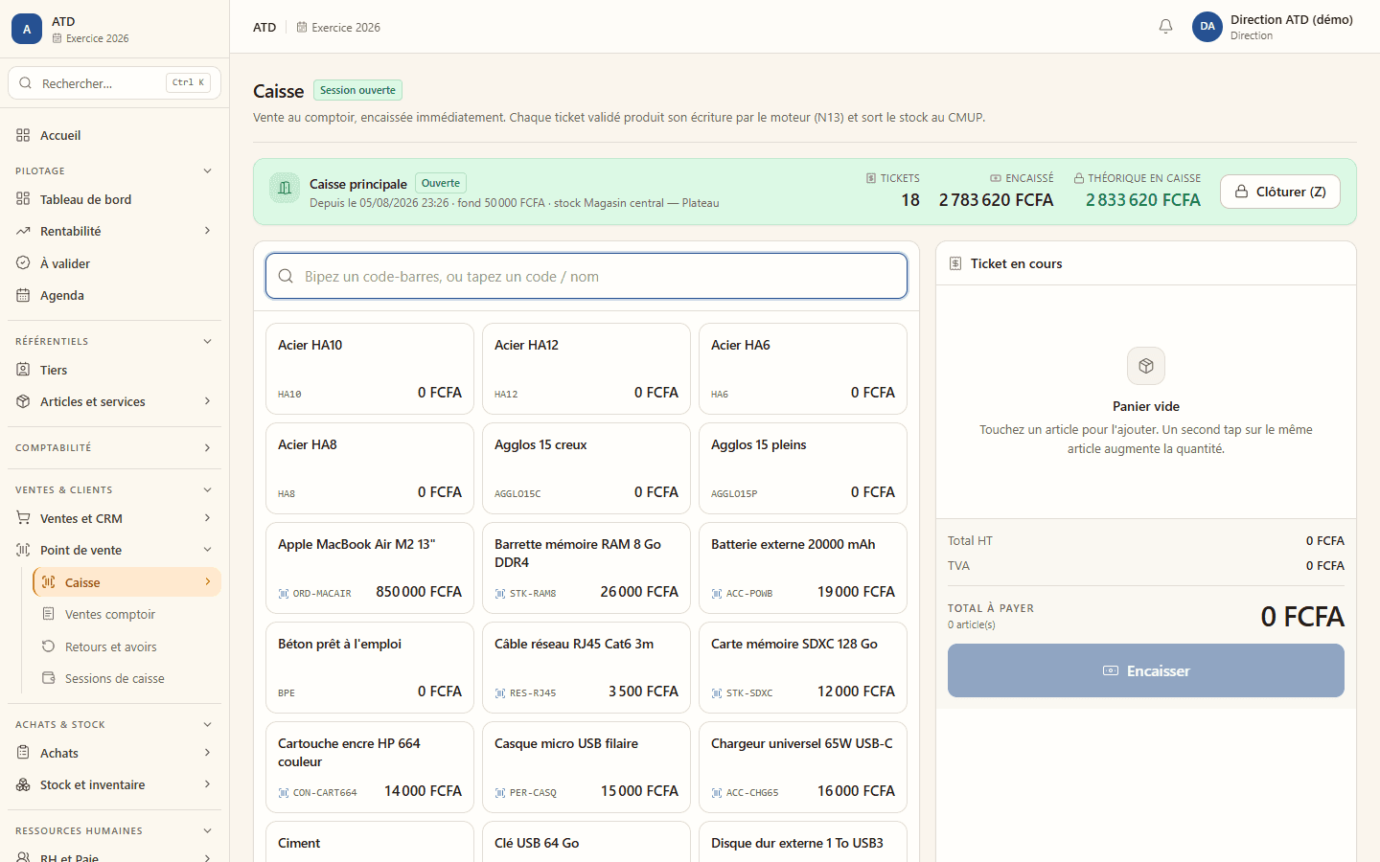This screenshot has width=1380, height=862.
Task: Click the Caisse principale register icon
Action: [285, 188]
